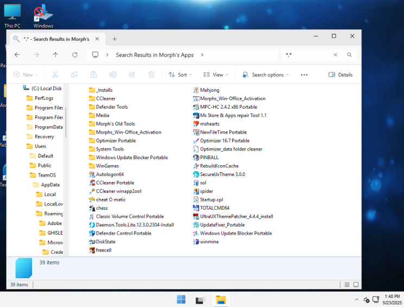This screenshot has width=404, height=307.
Task: Select (C:) Local Disk in tree
Action: click(x=42, y=89)
